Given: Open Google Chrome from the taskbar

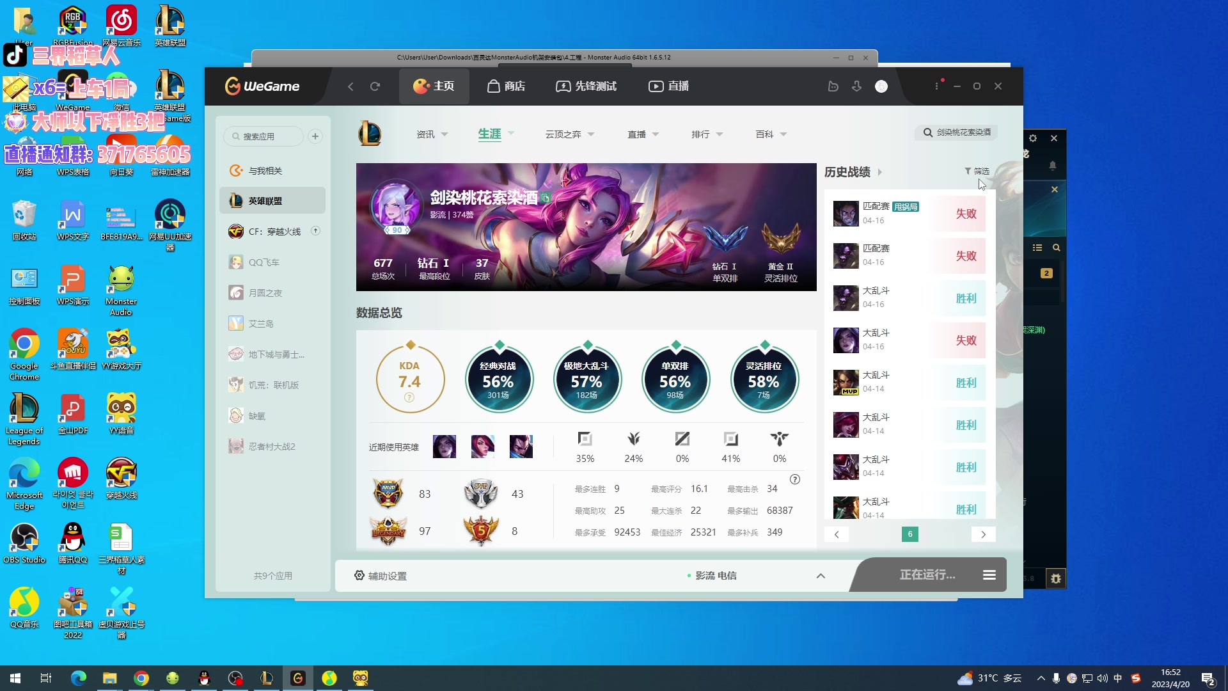Looking at the screenshot, I should tap(141, 678).
